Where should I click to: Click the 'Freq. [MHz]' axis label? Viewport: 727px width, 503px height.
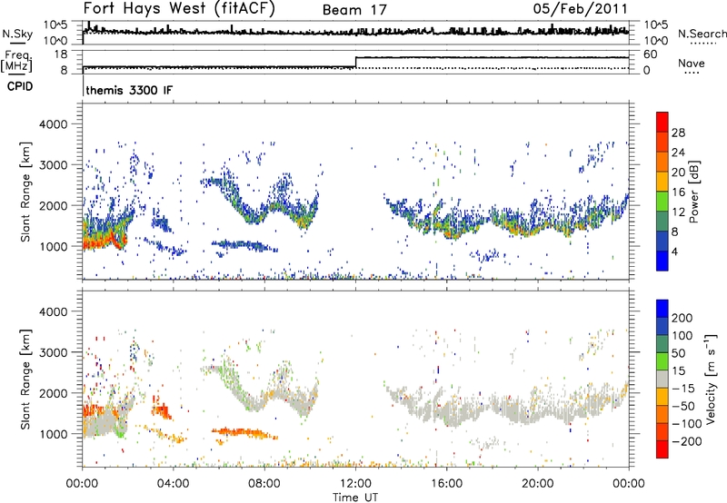point(16,62)
